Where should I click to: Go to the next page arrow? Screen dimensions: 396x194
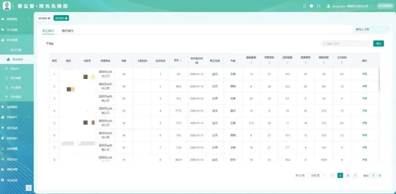(355, 175)
